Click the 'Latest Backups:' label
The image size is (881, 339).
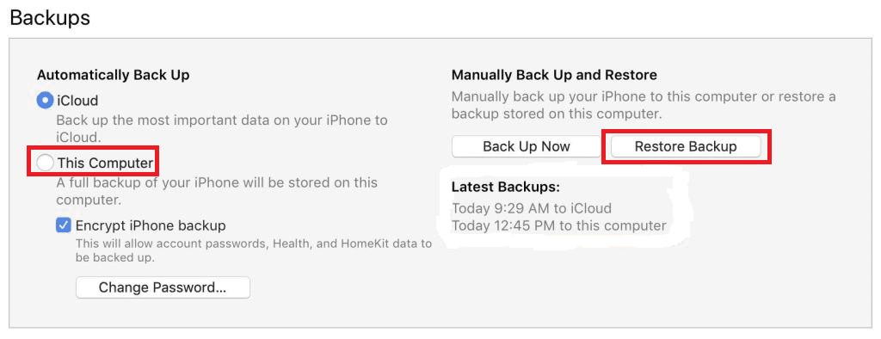click(506, 188)
